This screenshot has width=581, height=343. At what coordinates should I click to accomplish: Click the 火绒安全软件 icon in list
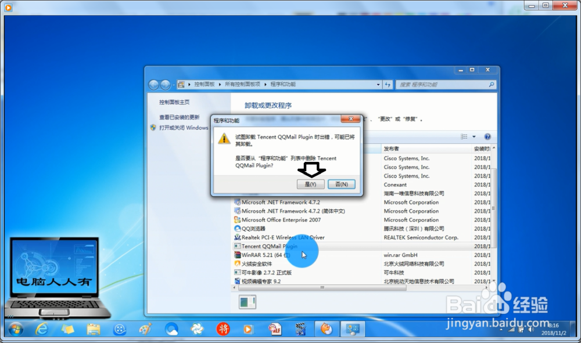click(x=237, y=264)
